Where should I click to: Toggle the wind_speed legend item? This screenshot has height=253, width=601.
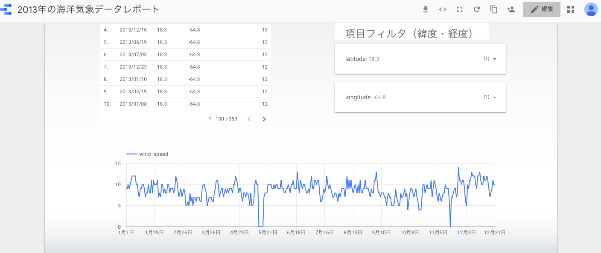tap(147, 154)
